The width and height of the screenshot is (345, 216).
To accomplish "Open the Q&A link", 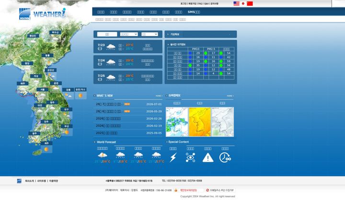I will pyautogui.click(x=206, y=4).
